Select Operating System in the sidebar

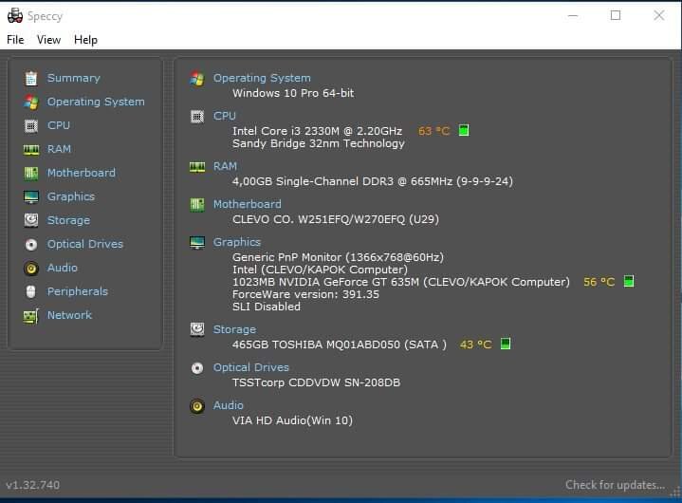pos(96,102)
